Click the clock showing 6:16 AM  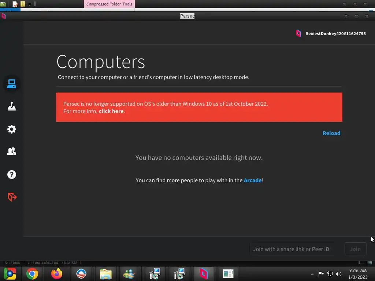[x=358, y=274]
